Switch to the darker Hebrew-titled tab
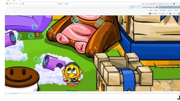This screenshot has width=180, height=101. [169, 7]
